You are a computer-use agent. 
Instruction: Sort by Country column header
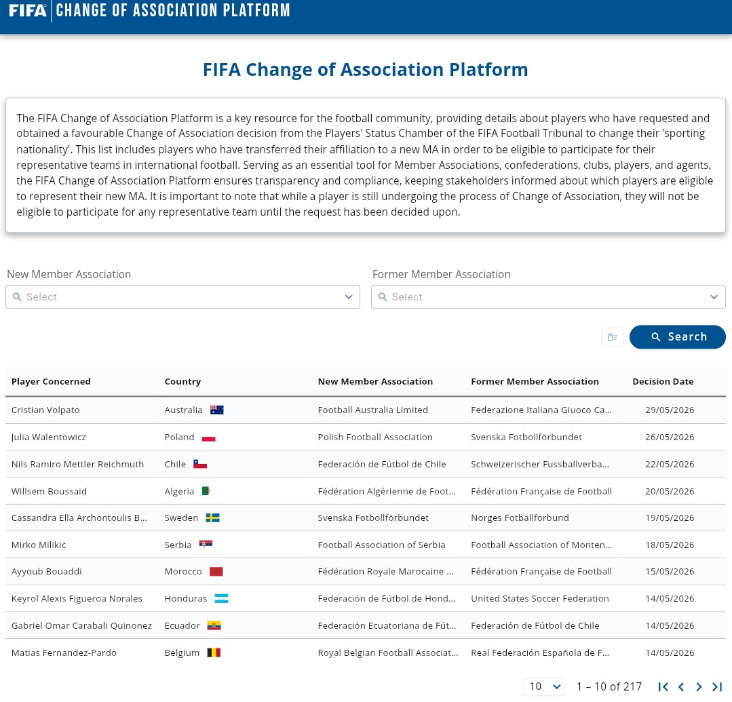[x=182, y=381]
